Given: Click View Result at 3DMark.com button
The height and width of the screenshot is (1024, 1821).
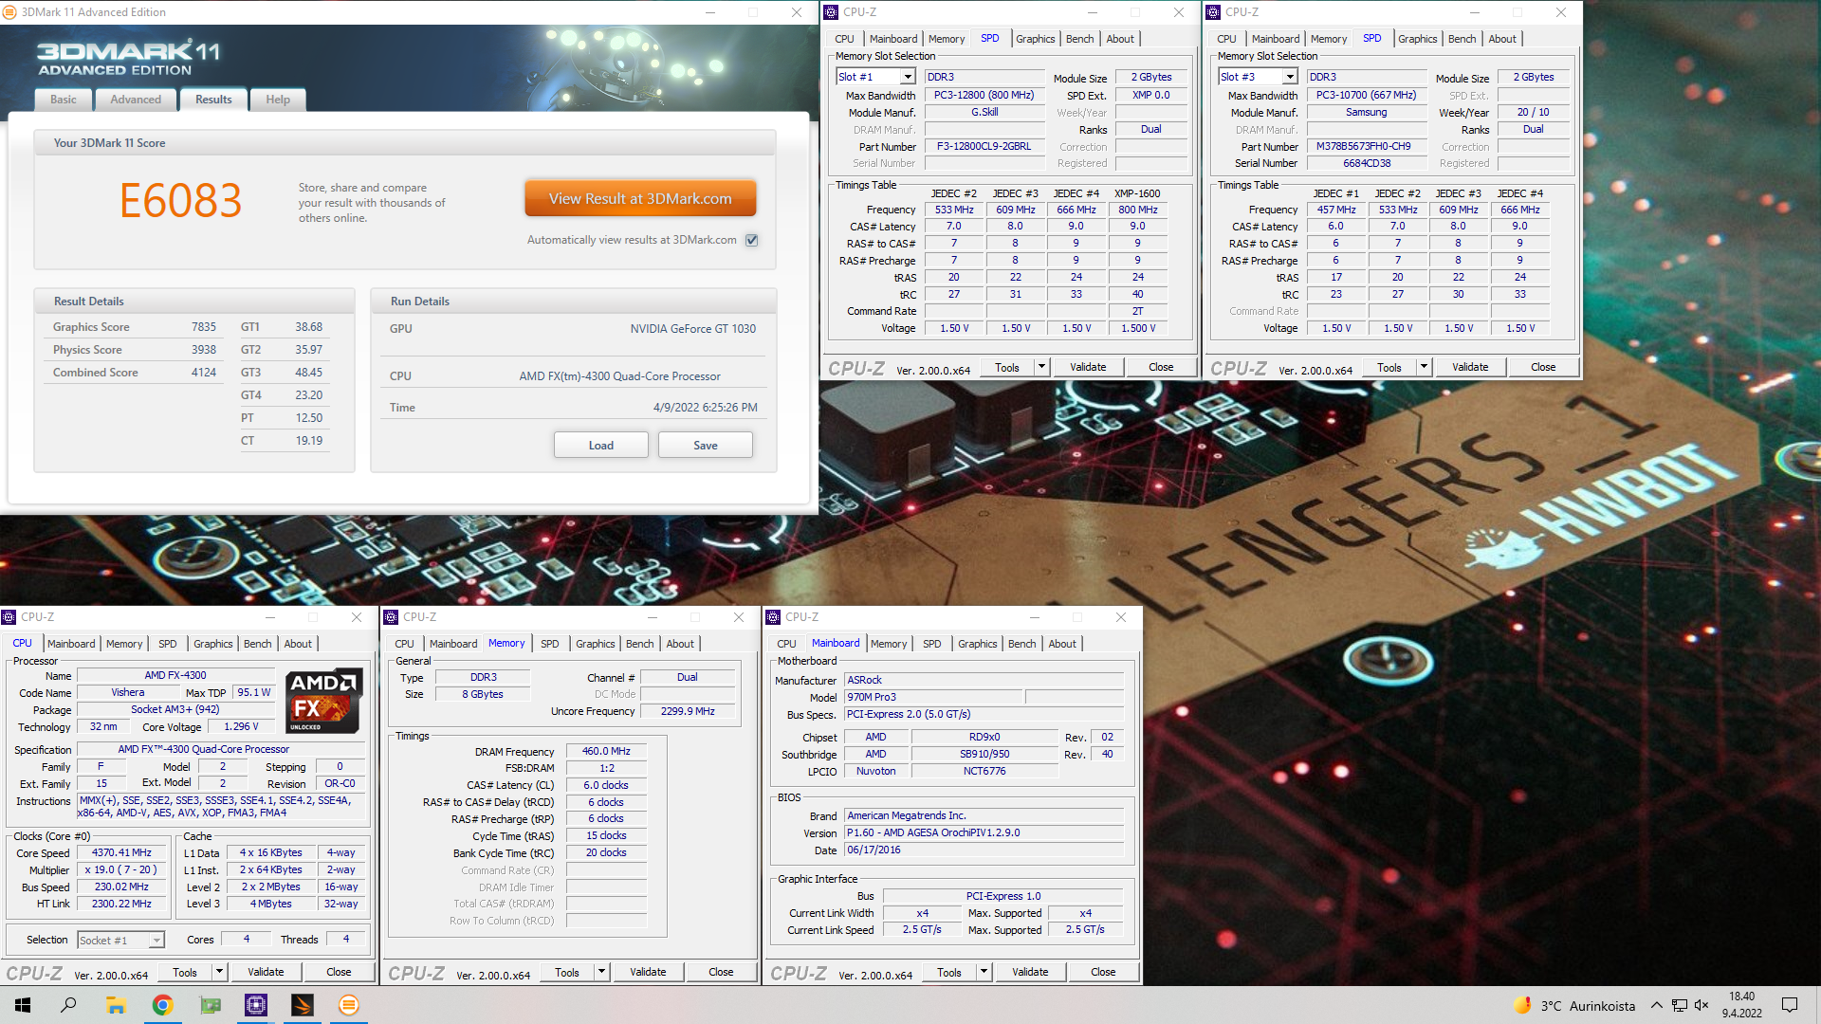Looking at the screenshot, I should [640, 199].
